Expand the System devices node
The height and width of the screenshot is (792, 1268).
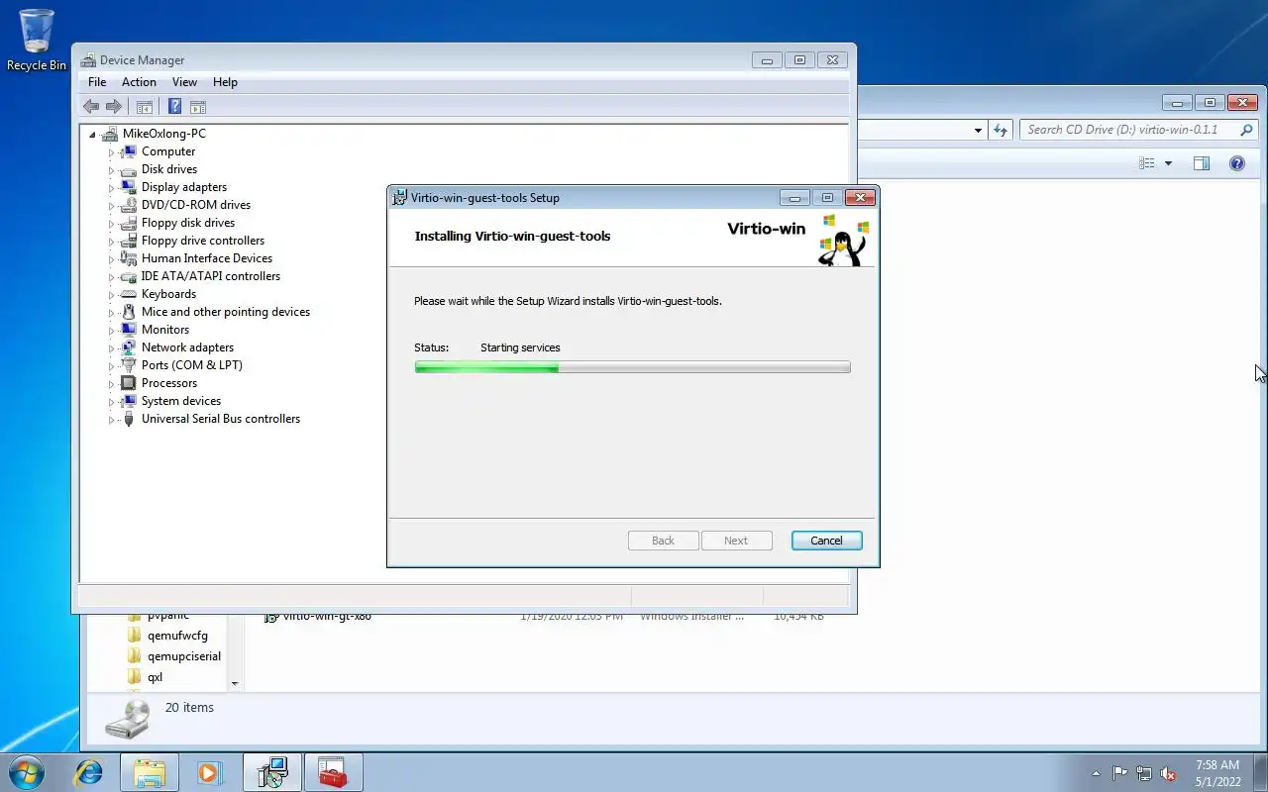(x=111, y=402)
